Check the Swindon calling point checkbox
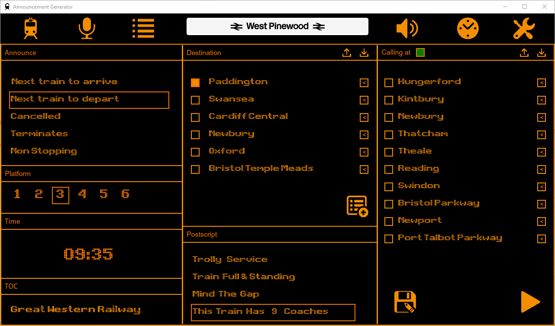The height and width of the screenshot is (326, 555). 389,187
